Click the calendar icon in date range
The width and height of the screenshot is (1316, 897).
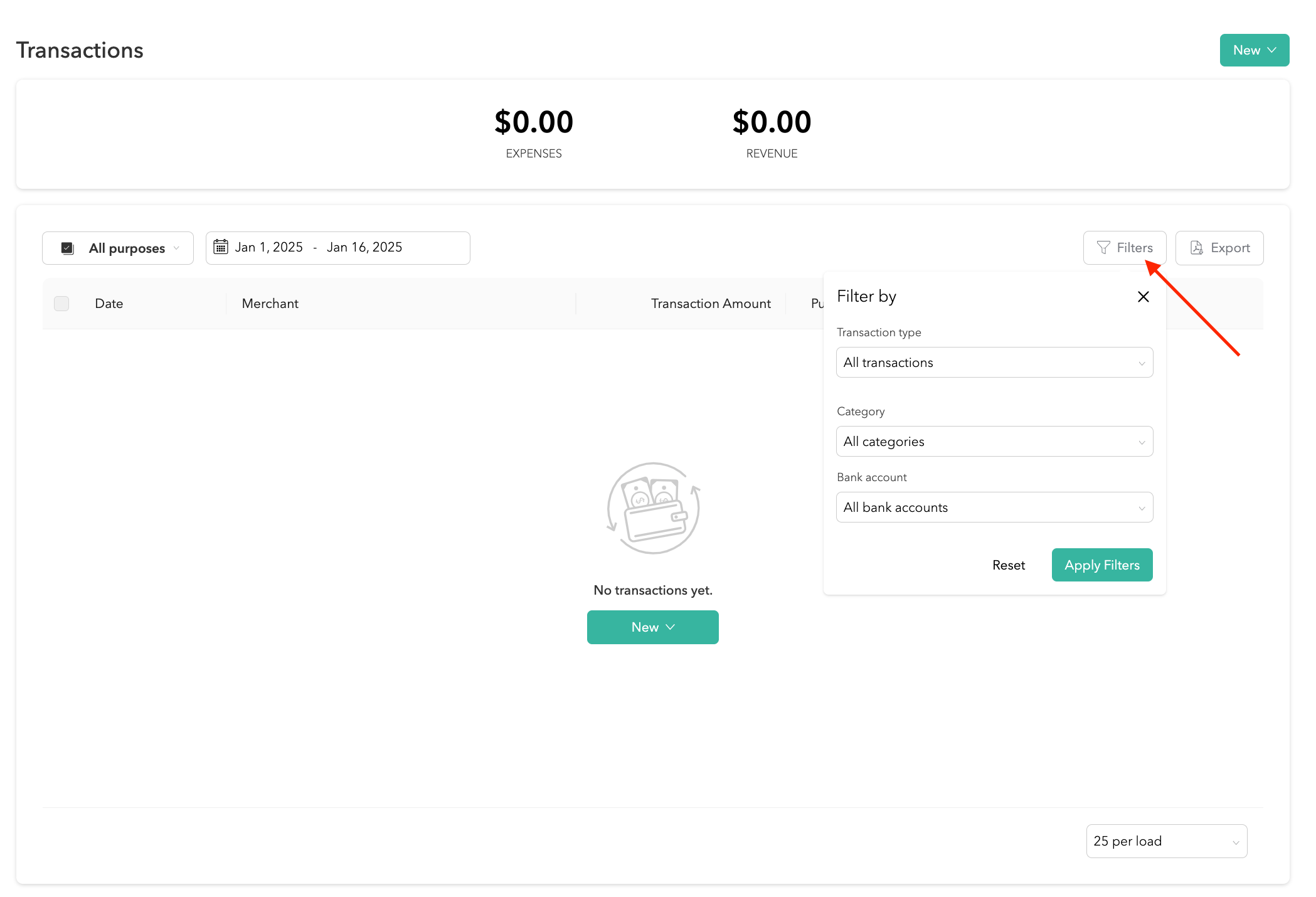click(x=221, y=247)
